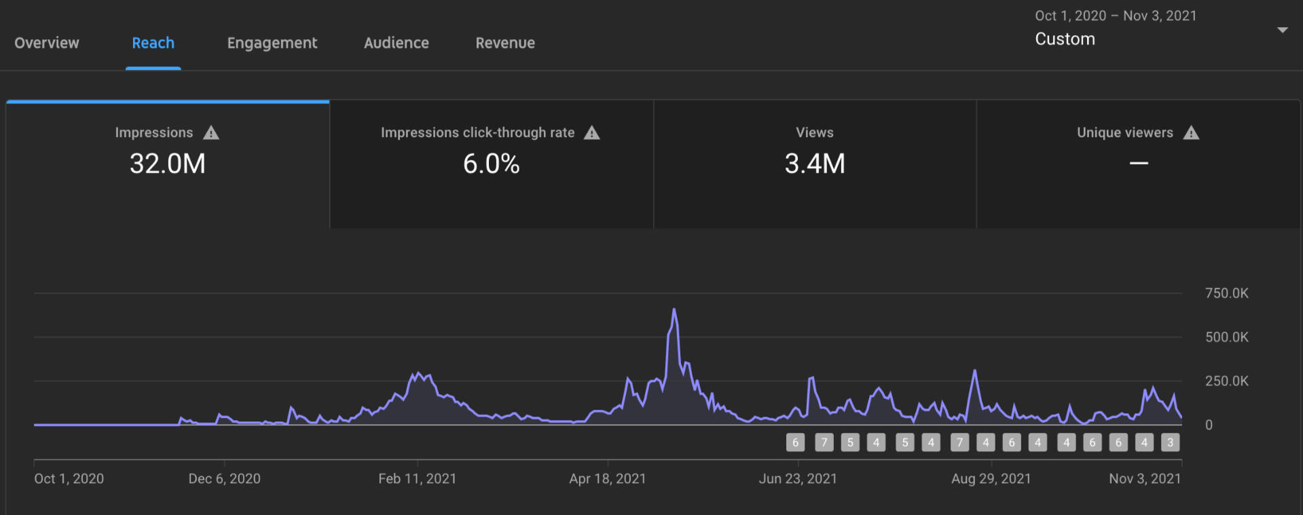This screenshot has width=1303, height=515.
Task: Show the Views 3.4M metric chart
Action: [x=814, y=164]
